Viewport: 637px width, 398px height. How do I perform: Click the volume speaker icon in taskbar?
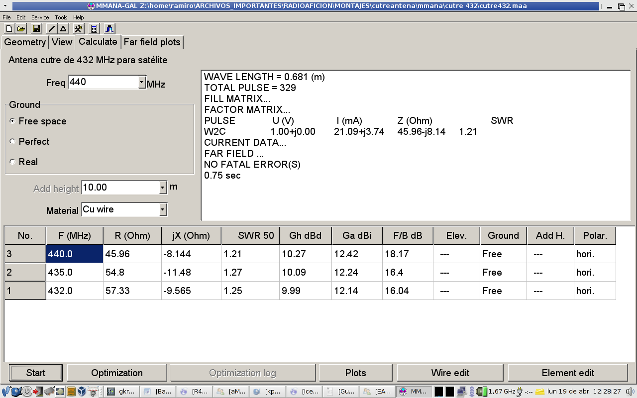(x=629, y=392)
